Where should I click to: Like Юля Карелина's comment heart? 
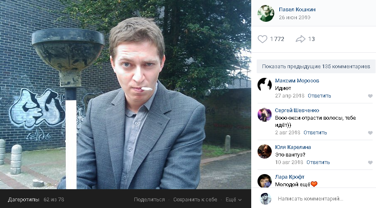coord(370,162)
